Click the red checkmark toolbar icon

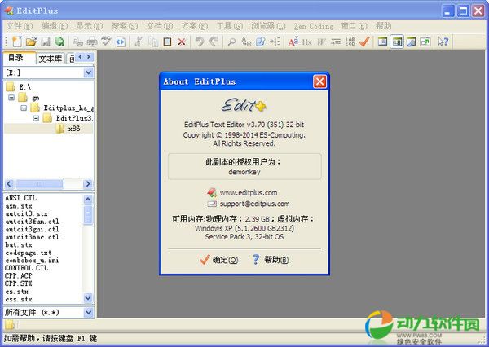click(x=364, y=42)
